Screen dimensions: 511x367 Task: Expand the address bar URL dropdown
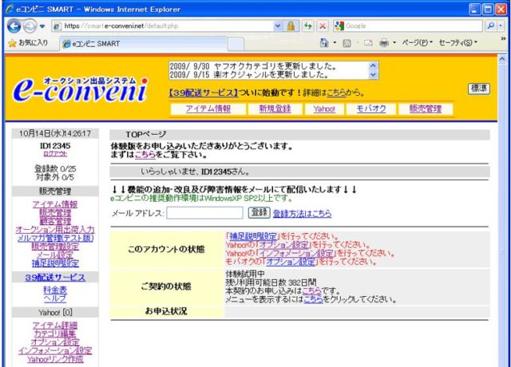(278, 26)
